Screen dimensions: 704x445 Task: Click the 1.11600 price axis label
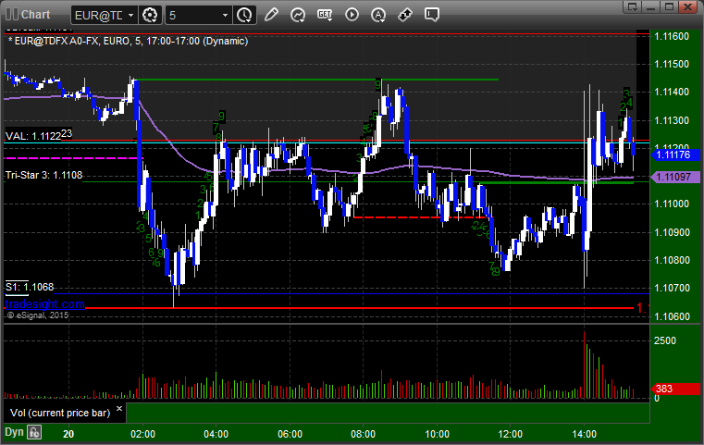[x=672, y=36]
